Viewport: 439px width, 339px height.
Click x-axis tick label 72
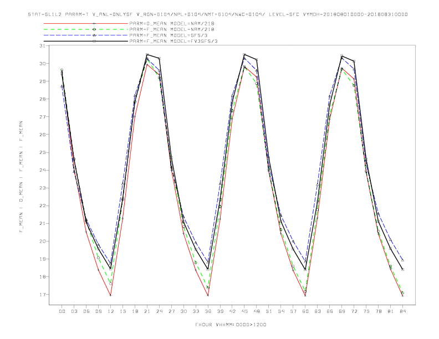[354, 311]
